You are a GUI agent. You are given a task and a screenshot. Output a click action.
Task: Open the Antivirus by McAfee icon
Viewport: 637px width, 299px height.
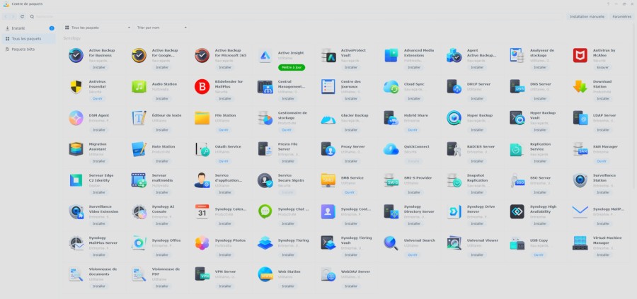580,56
